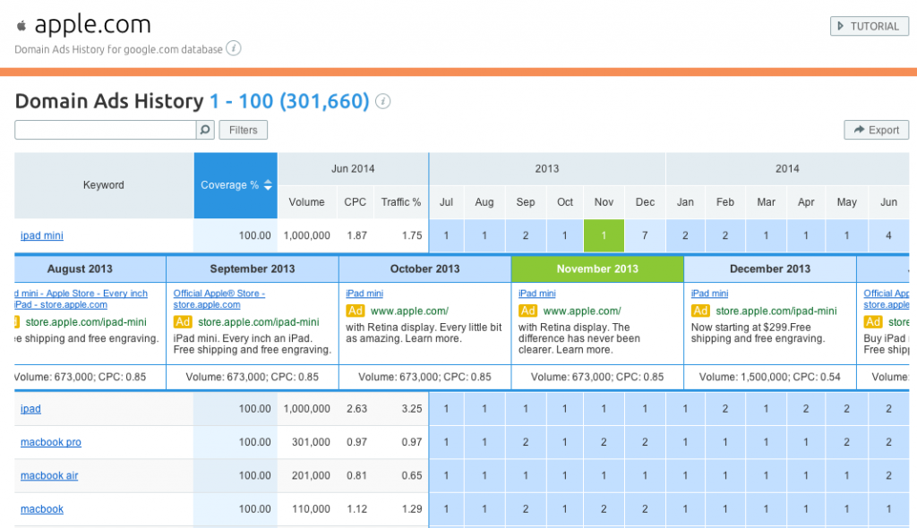The image size is (917, 528).
Task: Focus the keyword search input field
Action: (106, 130)
